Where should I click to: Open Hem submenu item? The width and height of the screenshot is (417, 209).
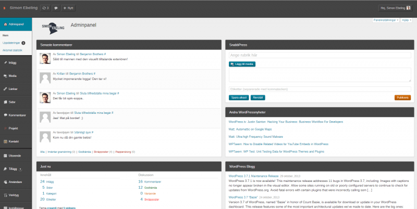(x=6, y=35)
